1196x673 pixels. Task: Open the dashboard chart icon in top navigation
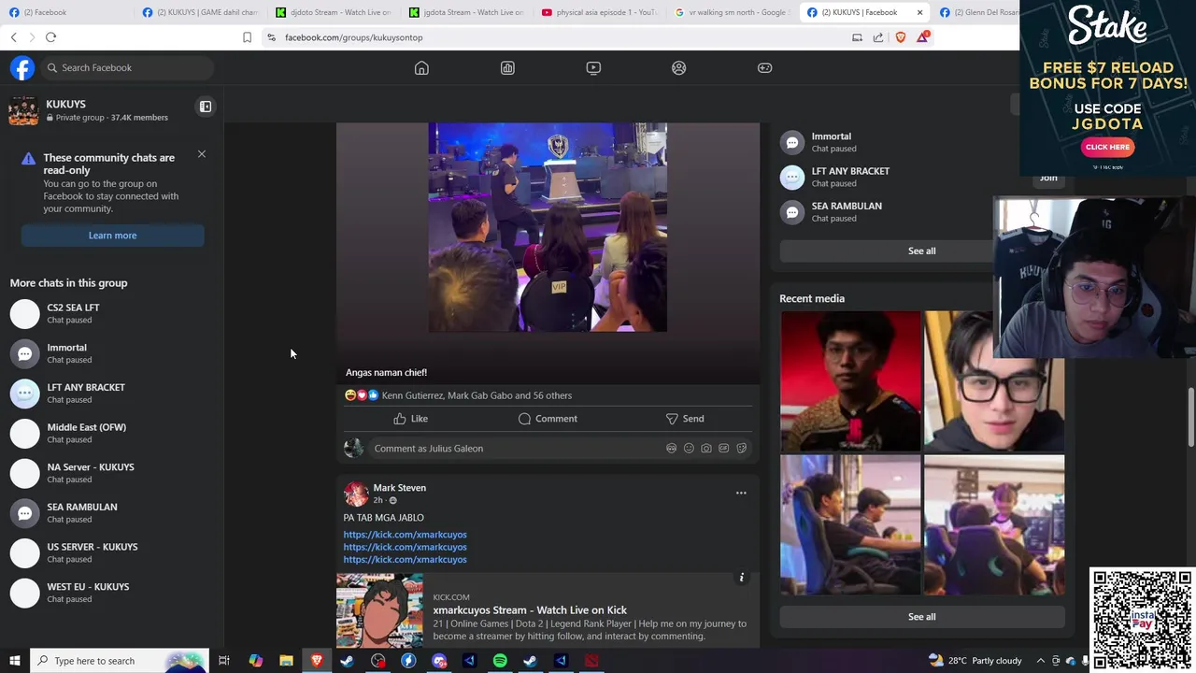[507, 67]
